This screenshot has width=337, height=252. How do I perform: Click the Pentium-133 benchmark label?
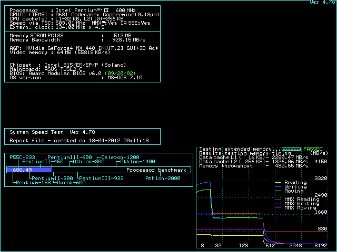point(33,183)
